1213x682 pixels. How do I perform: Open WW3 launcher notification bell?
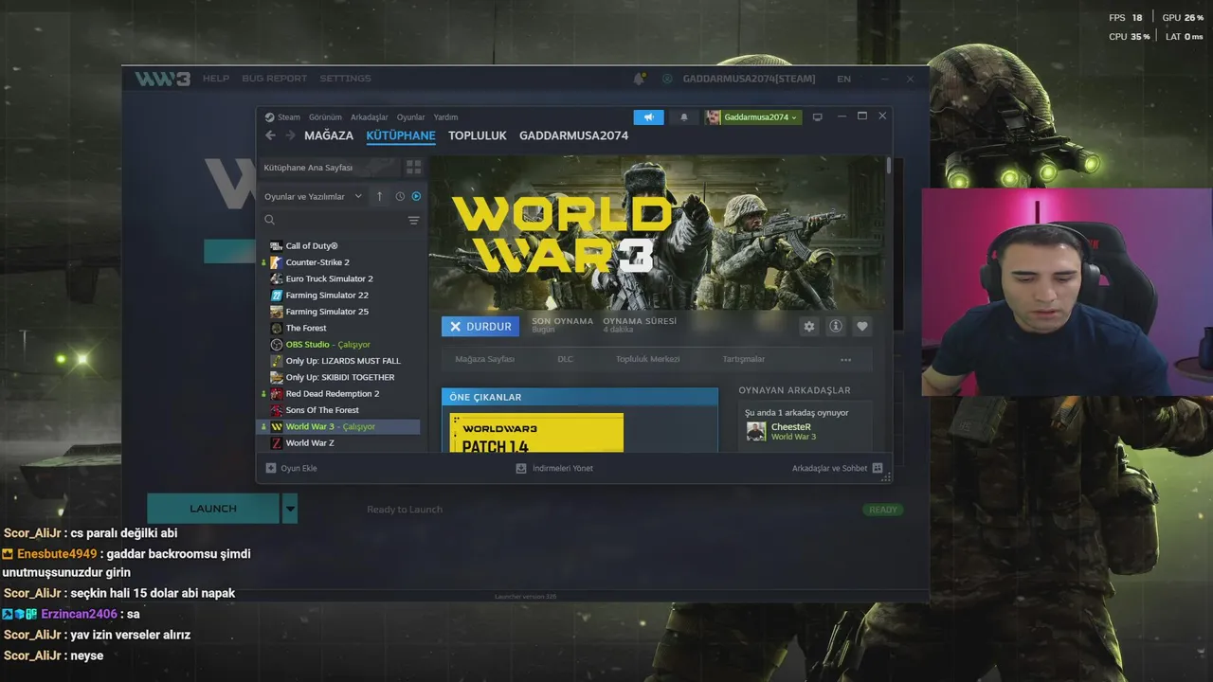click(x=639, y=79)
